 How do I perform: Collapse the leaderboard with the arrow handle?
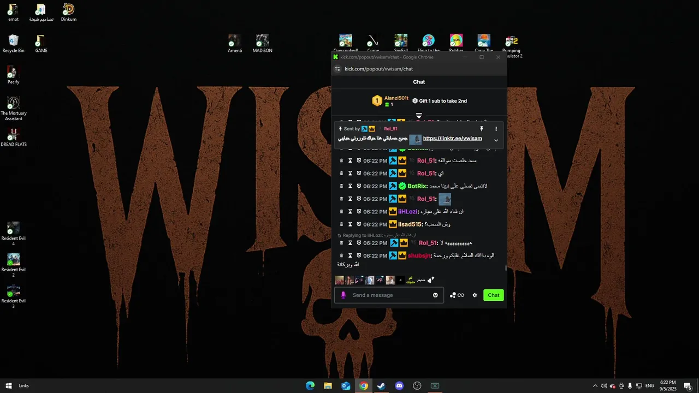pyautogui.click(x=419, y=115)
